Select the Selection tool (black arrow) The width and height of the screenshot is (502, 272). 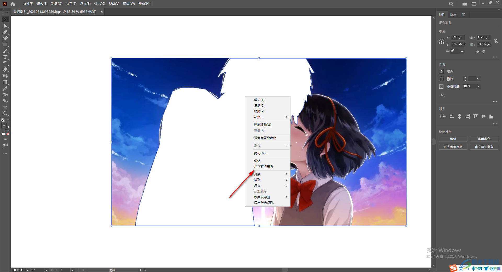point(5,20)
